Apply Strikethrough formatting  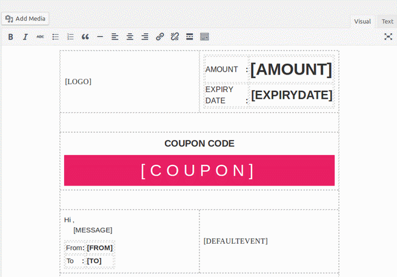pos(40,37)
